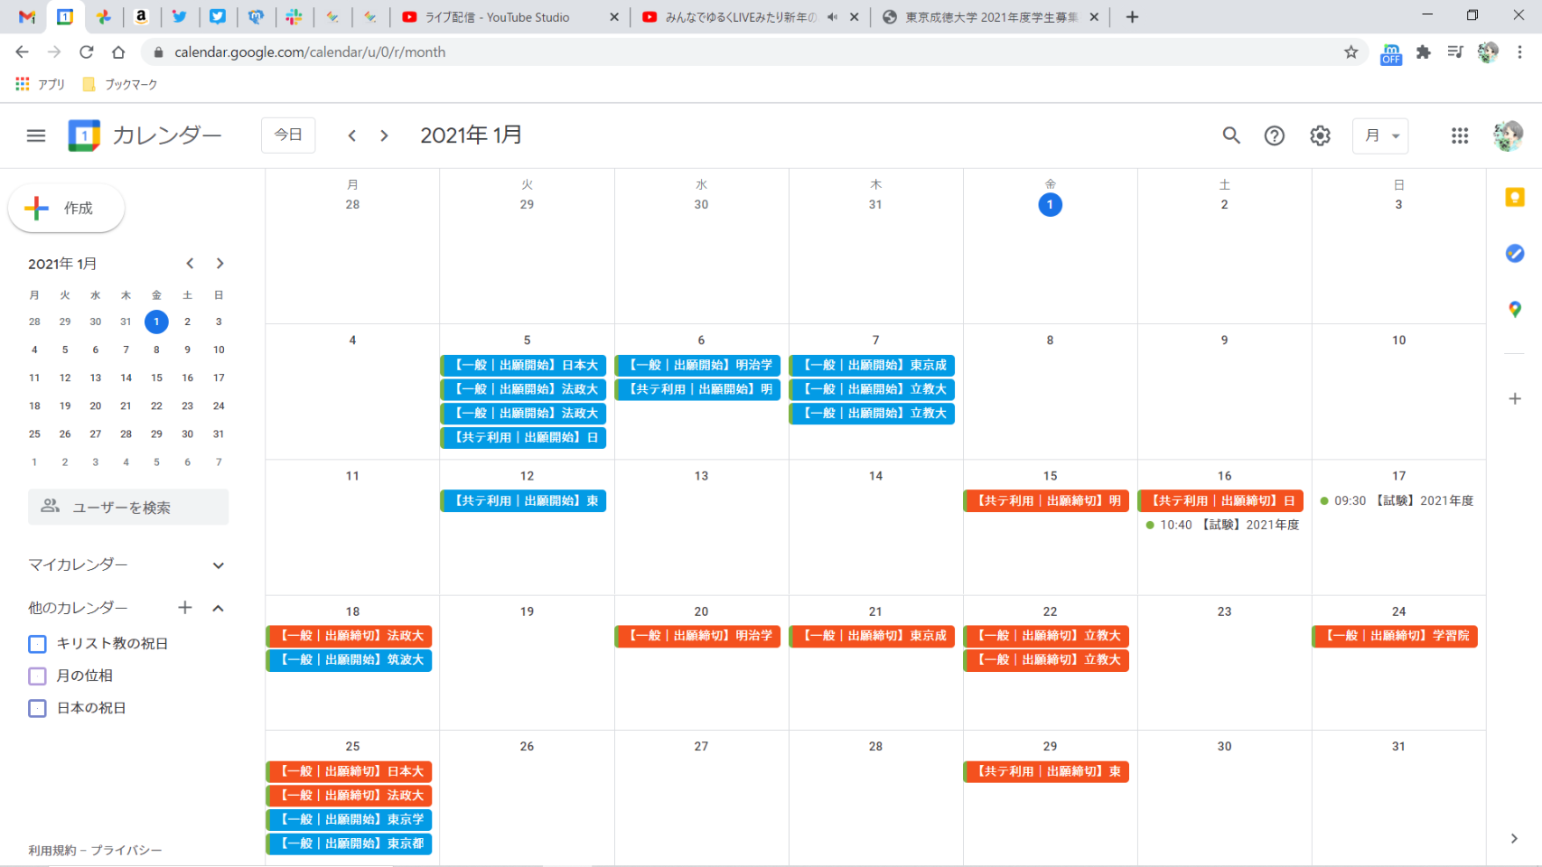
Task: Expand the マイカレンダー section
Action: (218, 565)
